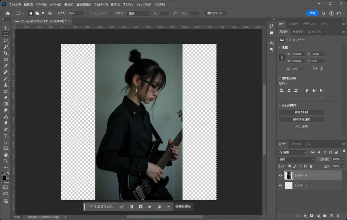Toggle the width-height link constraint
This screenshot has width=347, height=220.
pyautogui.click(x=282, y=57)
